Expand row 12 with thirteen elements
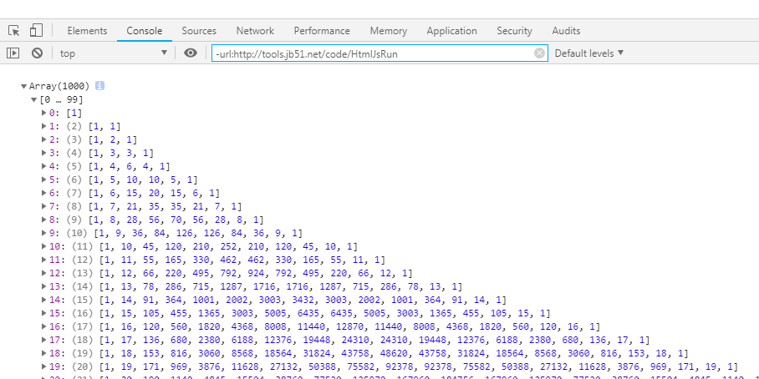 pos(44,273)
